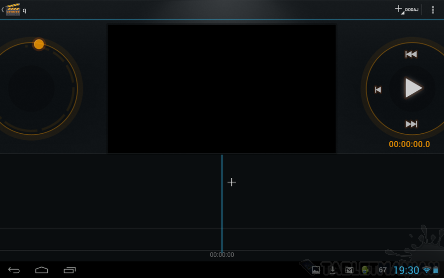Step back one frame
This screenshot has width=444, height=278.
click(x=378, y=89)
